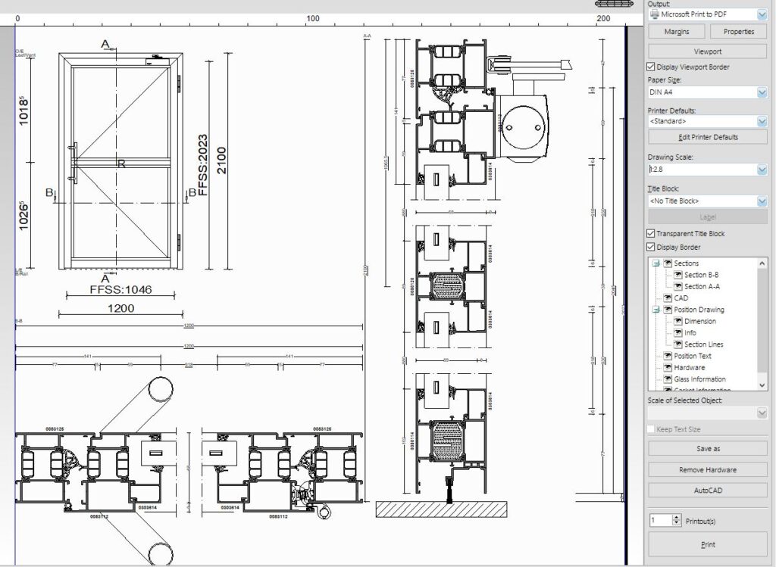
Task: Toggle the Section Lines visibility icon
Action: 677,344
